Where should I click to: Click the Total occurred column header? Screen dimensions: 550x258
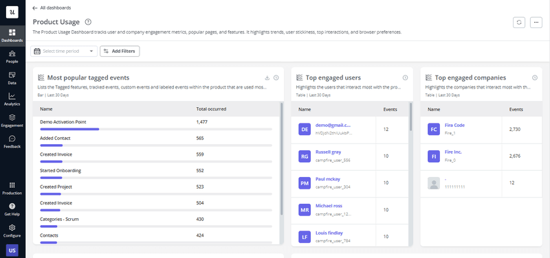[x=211, y=109]
